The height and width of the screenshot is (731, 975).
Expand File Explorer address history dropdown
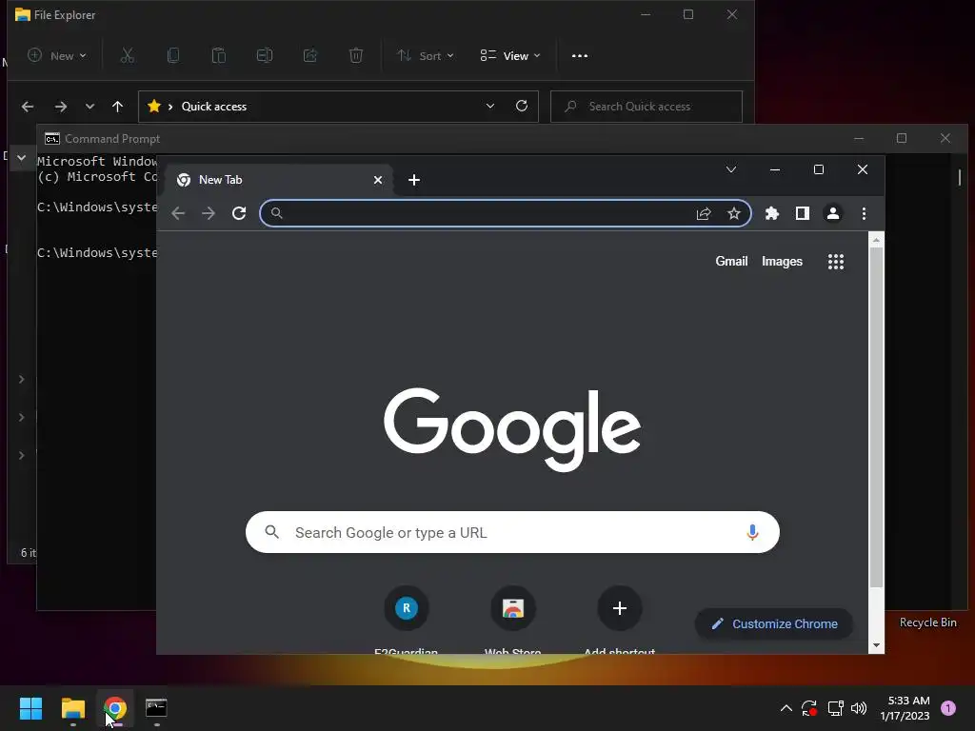[490, 107]
